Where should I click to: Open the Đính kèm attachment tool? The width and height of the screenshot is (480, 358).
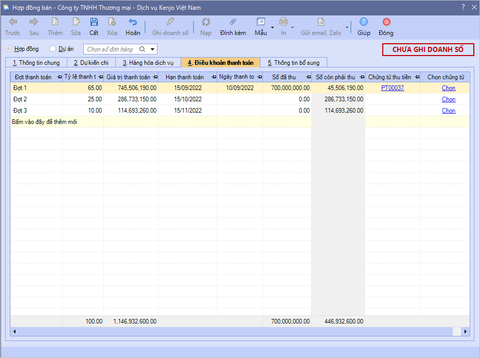pyautogui.click(x=233, y=22)
